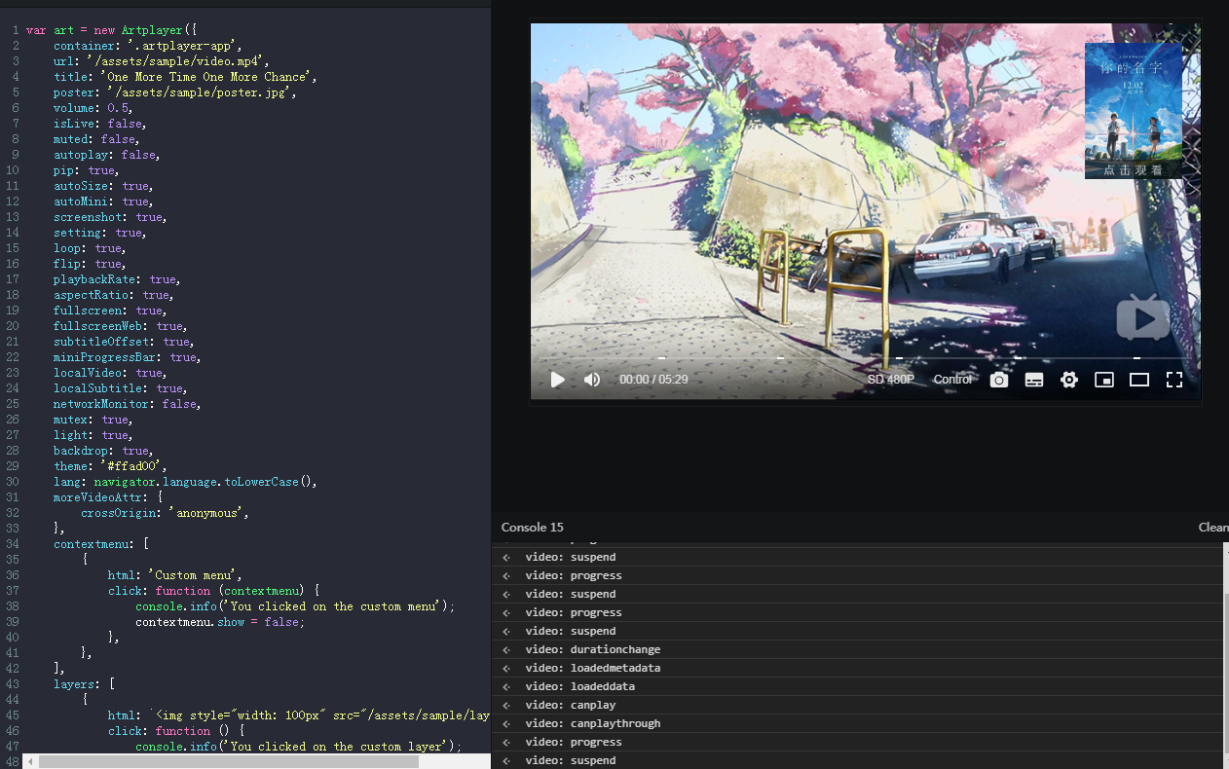Click the large TV-shaped play icon on the video
The height and width of the screenshot is (769, 1229).
pos(1143,317)
